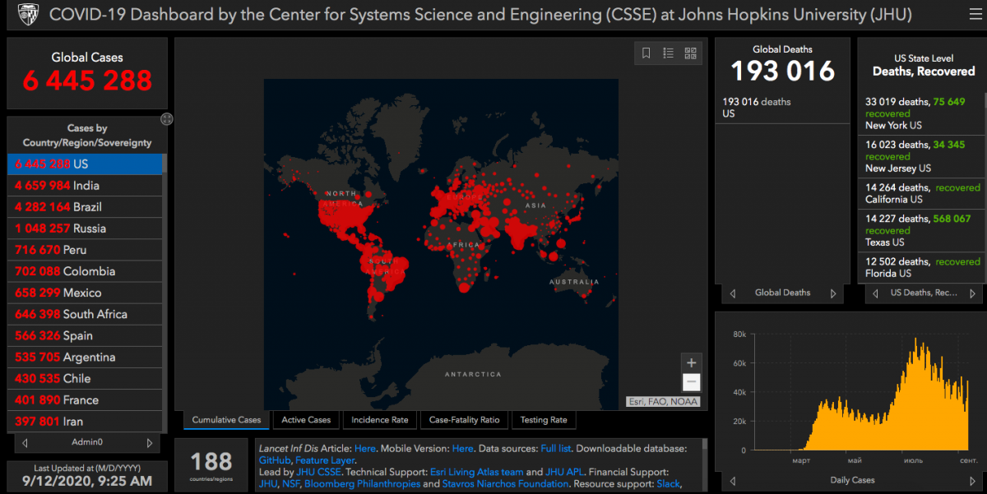Open the map bookmarks icon
Image resolution: width=987 pixels, height=494 pixels.
[646, 53]
